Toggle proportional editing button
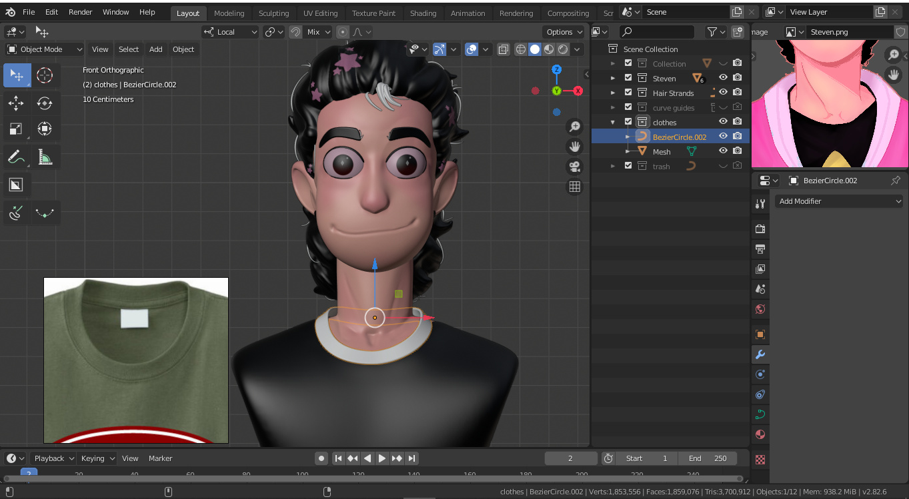This screenshot has height=499, width=909. (x=343, y=32)
